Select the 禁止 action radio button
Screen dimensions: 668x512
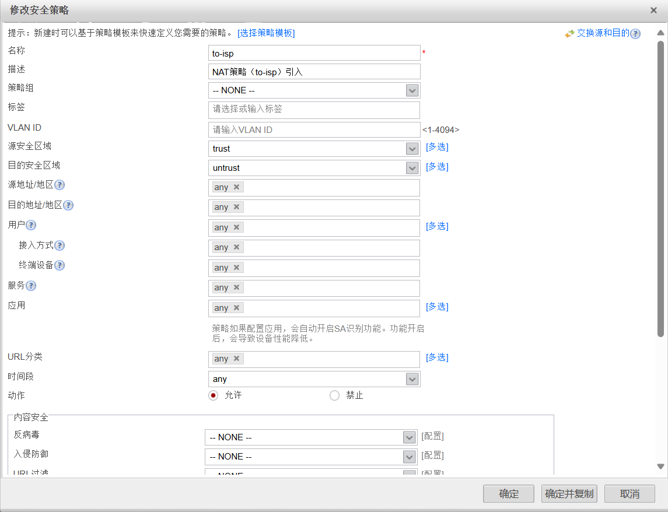coord(334,396)
